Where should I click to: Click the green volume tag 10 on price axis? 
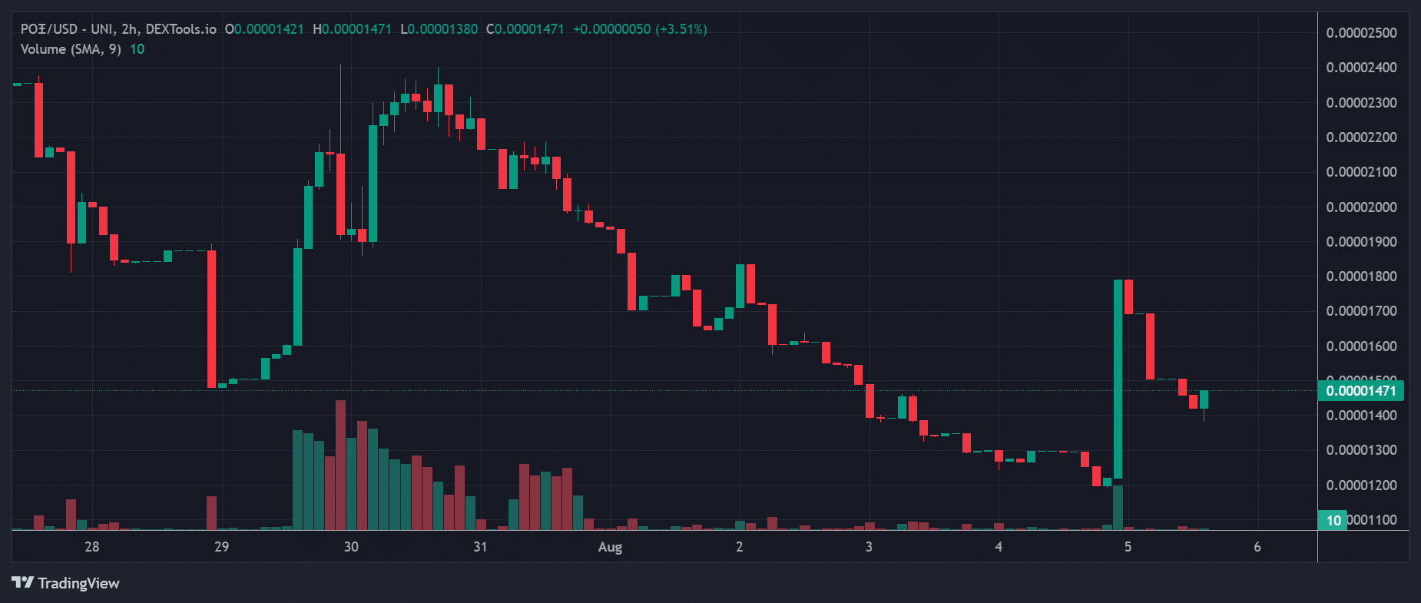[x=1333, y=520]
